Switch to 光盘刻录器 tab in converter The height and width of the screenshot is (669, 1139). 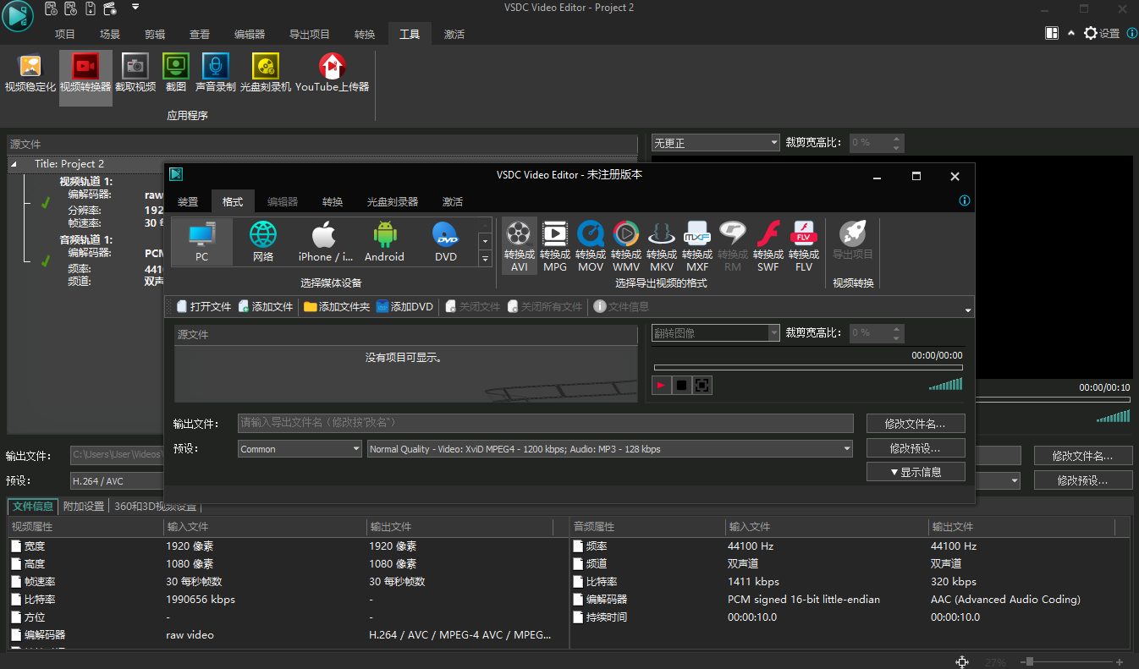point(393,201)
